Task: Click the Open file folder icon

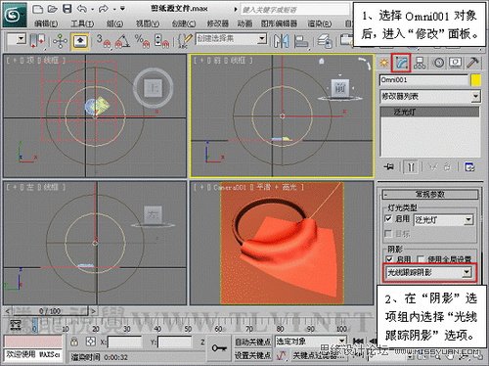Action: [53, 9]
